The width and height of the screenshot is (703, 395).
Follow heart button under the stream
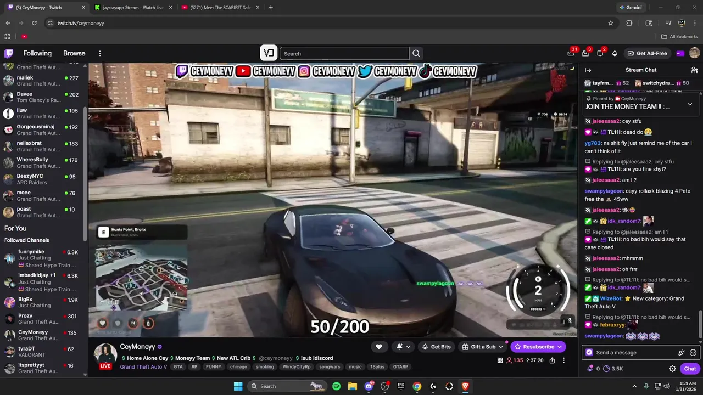[379, 347]
